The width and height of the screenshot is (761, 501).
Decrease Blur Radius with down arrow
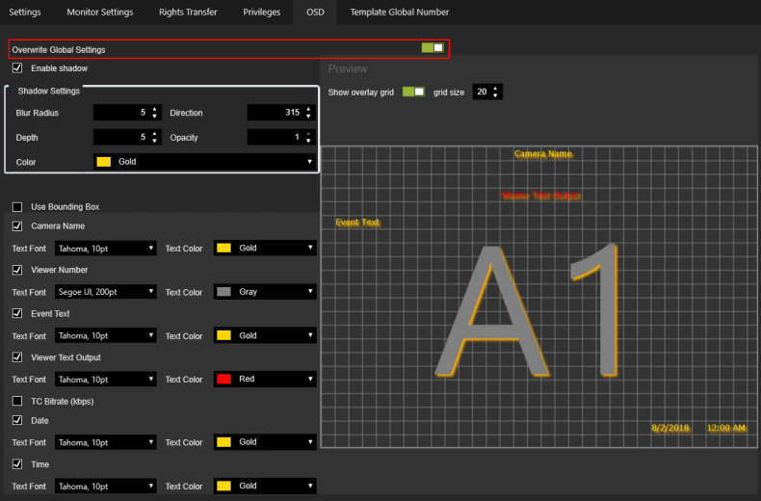point(154,117)
